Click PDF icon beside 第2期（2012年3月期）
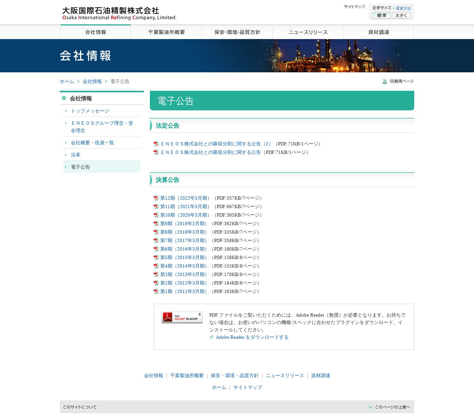474x417 pixels. coord(156,283)
